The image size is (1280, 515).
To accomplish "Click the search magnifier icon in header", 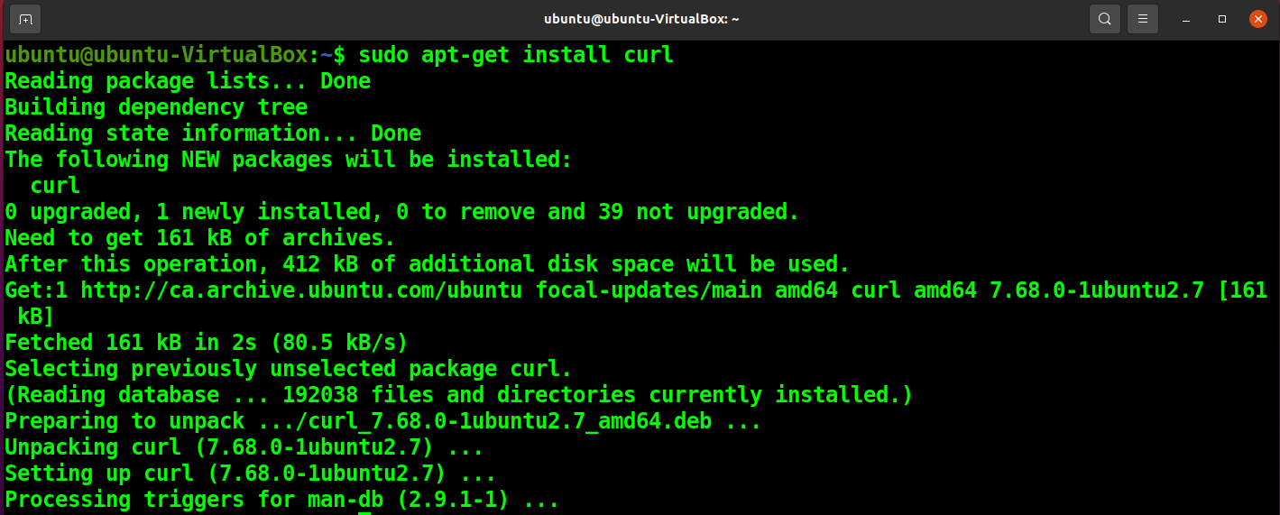I will click(1105, 18).
